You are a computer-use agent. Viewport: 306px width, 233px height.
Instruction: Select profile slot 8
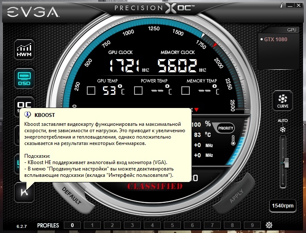click(x=232, y=225)
